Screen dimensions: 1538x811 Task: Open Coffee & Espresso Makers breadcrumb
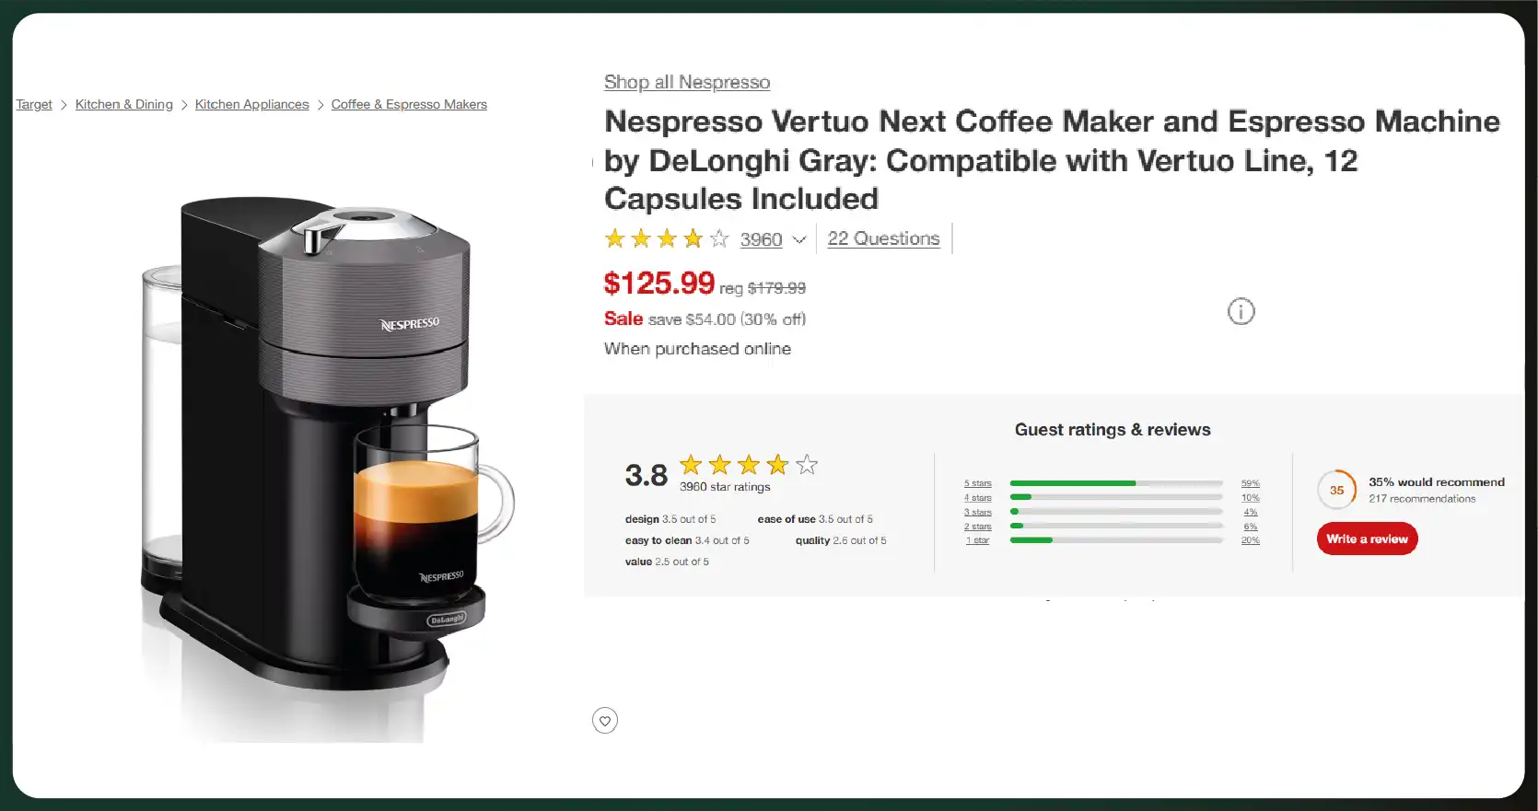click(409, 104)
